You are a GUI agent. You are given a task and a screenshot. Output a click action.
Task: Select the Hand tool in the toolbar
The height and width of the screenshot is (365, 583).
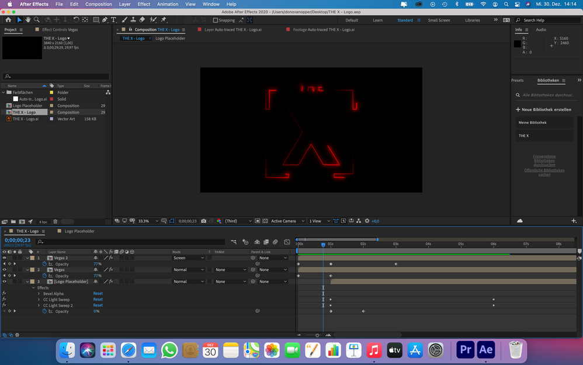(x=28, y=20)
